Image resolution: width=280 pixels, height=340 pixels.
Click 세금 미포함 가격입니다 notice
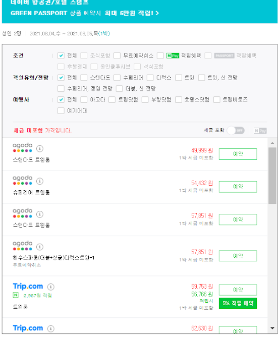tap(42, 130)
